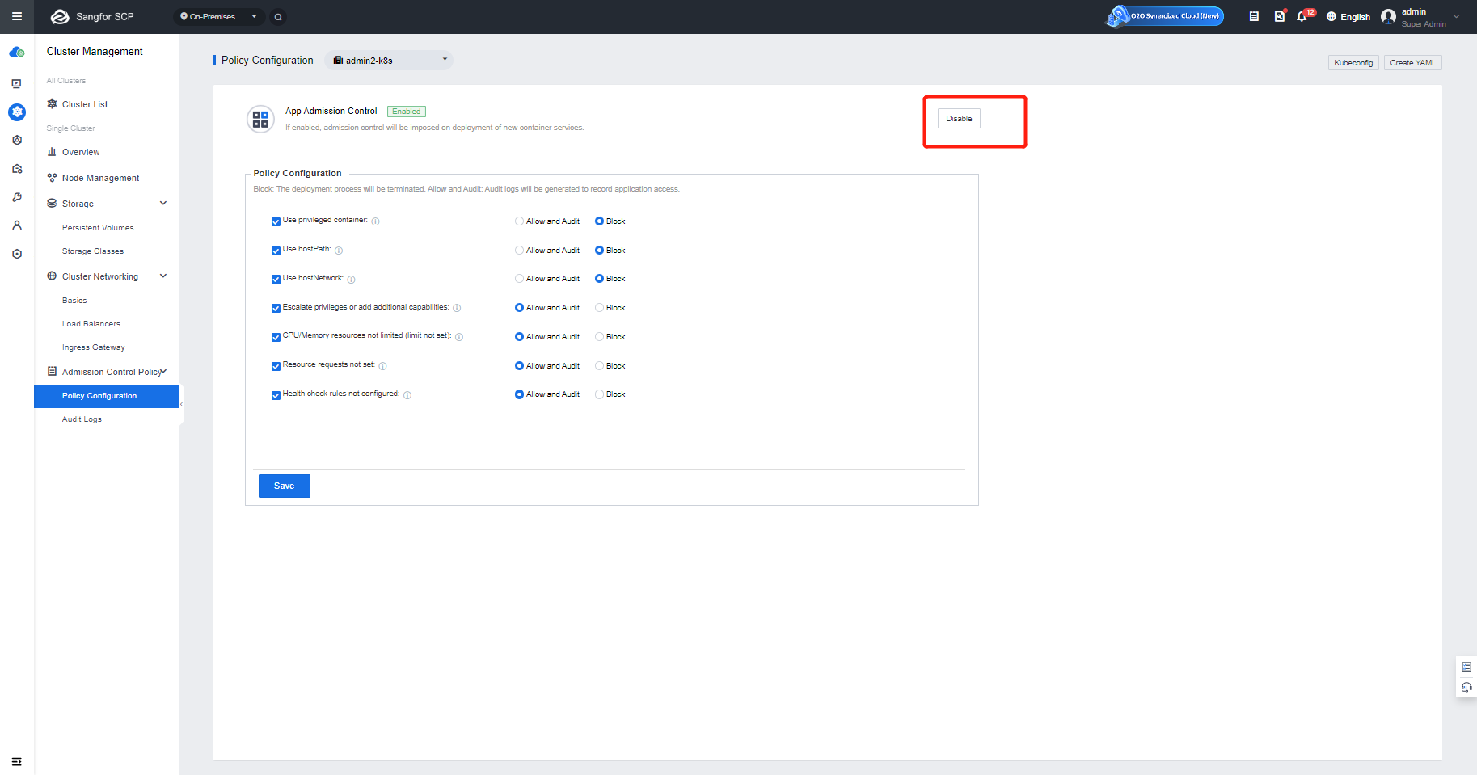Open the log search icon with red dot

1280,16
